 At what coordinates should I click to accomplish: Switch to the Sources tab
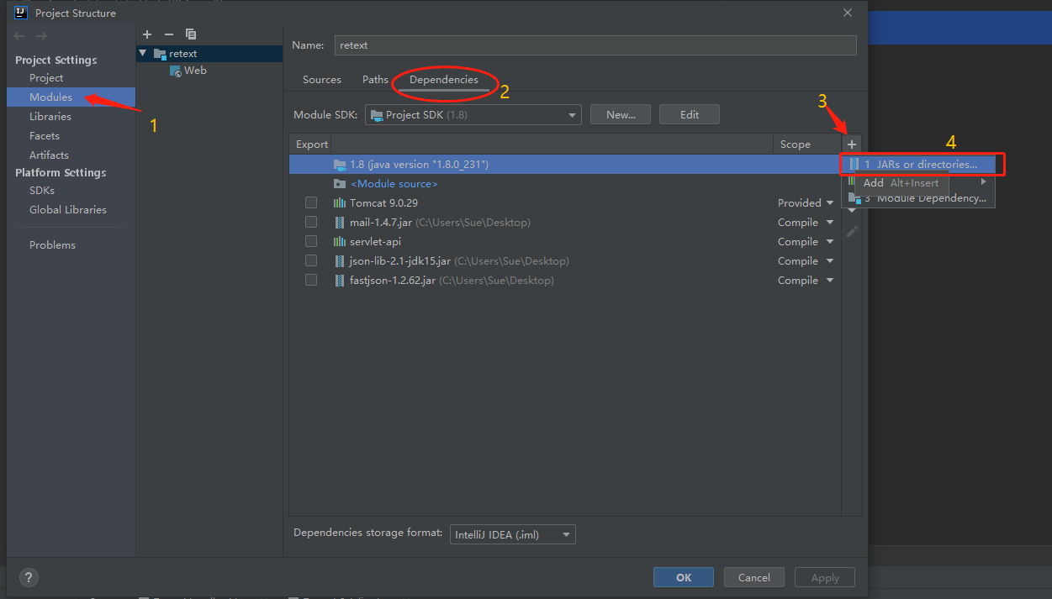[x=321, y=79]
